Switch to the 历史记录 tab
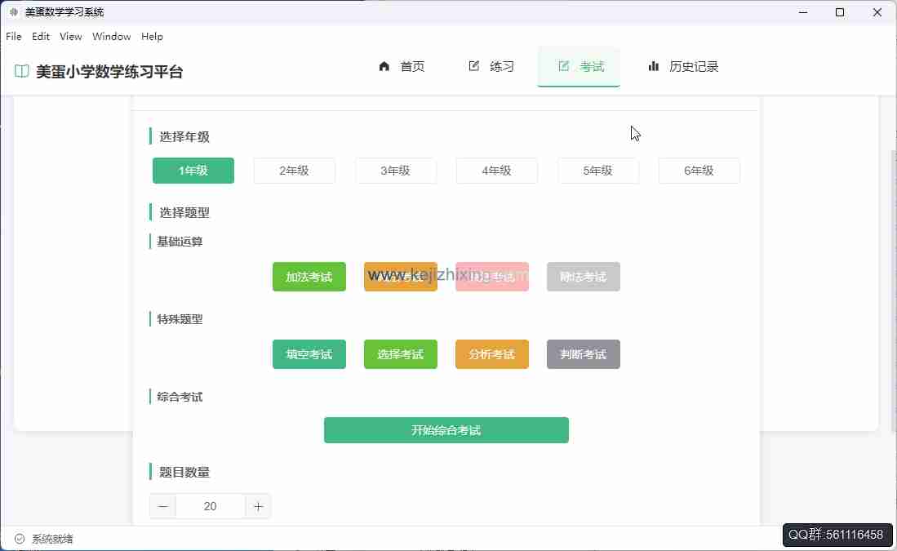The height and width of the screenshot is (551, 897). (x=683, y=67)
